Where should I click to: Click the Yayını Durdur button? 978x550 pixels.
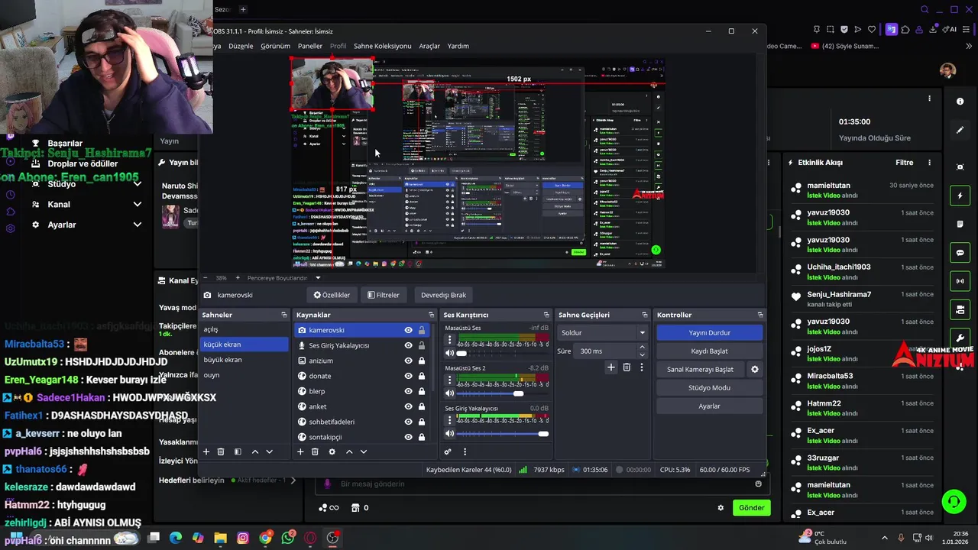[709, 333]
